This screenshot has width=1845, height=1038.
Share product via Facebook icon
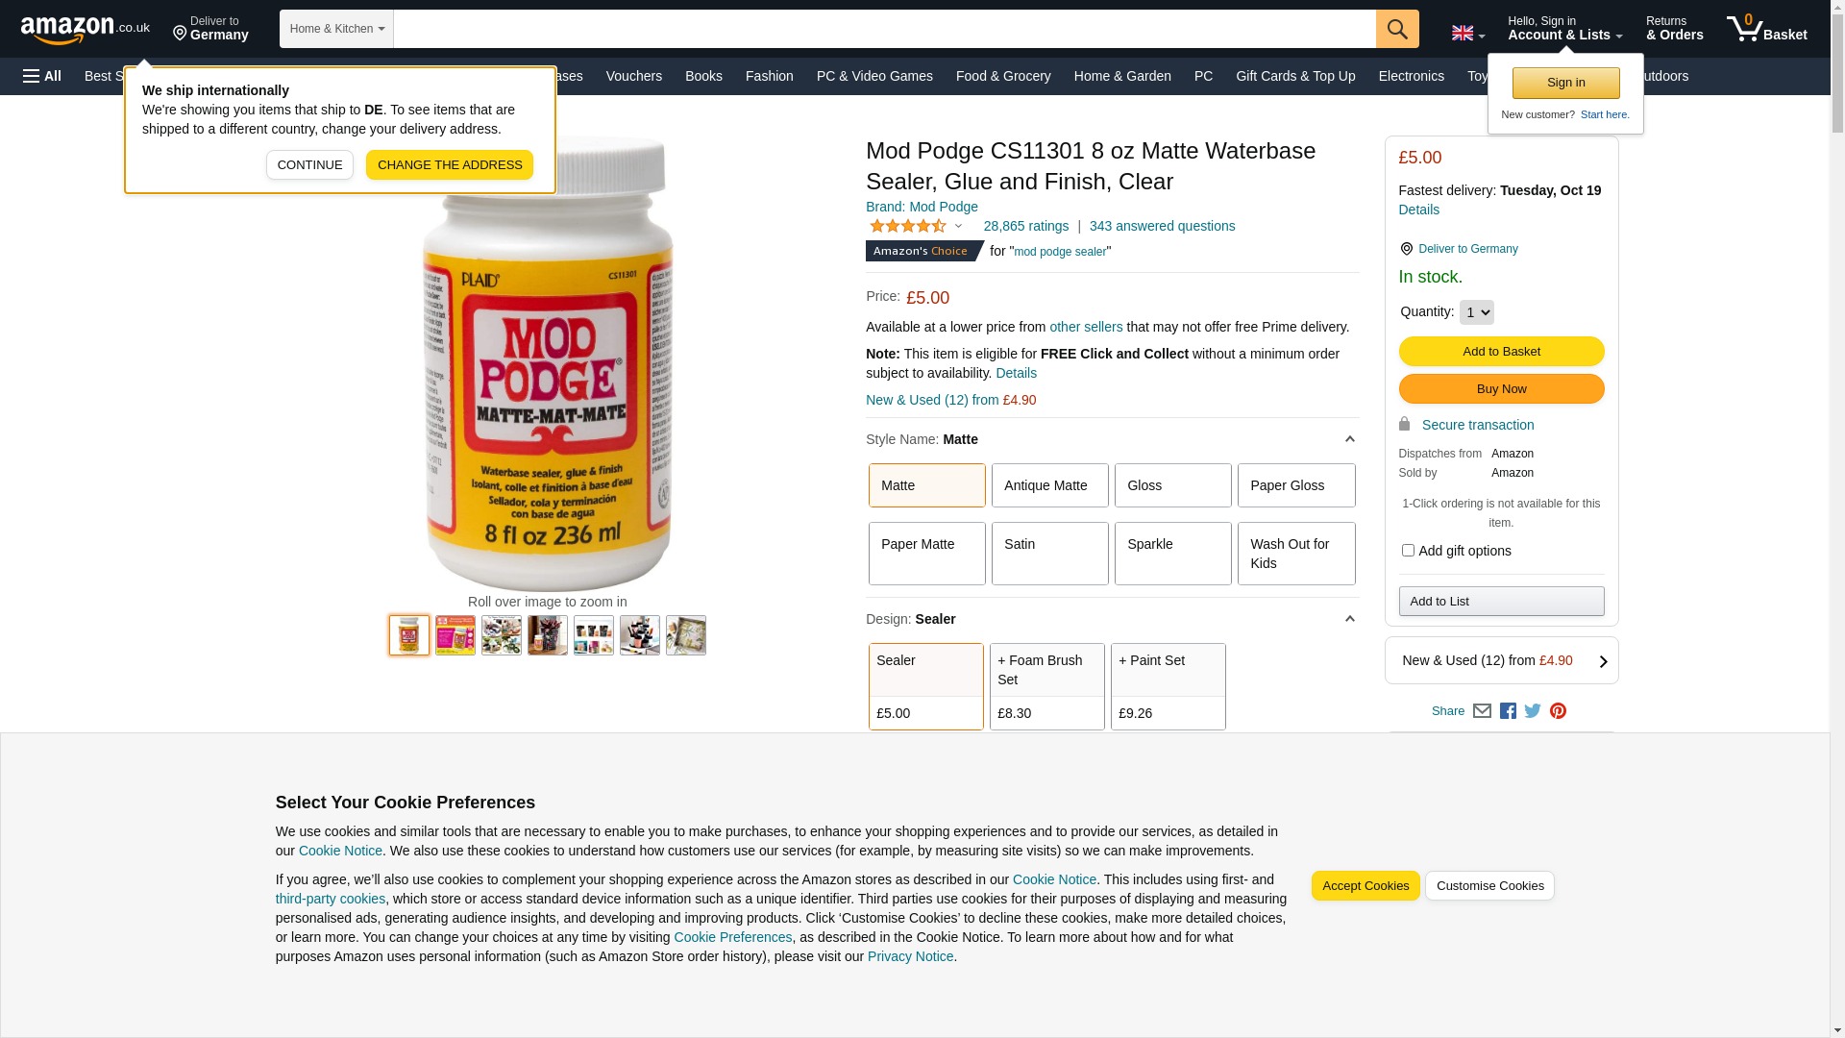tap(1508, 711)
